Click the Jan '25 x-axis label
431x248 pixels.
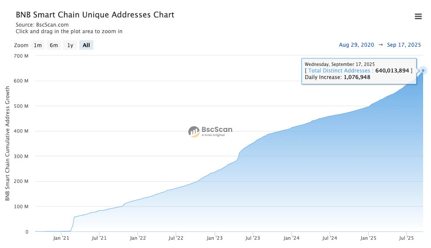(x=368, y=238)
